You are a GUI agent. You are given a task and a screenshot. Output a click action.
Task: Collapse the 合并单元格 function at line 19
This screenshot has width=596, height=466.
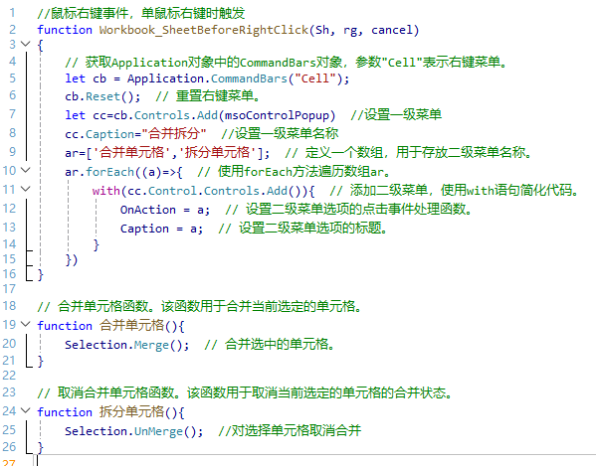[26, 324]
